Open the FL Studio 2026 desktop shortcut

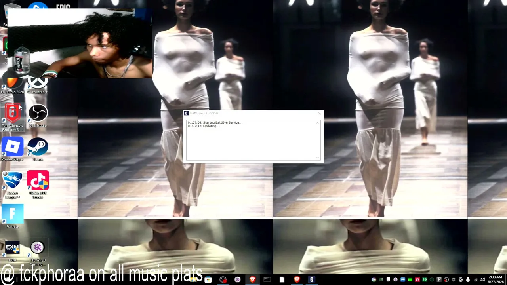pos(12,85)
